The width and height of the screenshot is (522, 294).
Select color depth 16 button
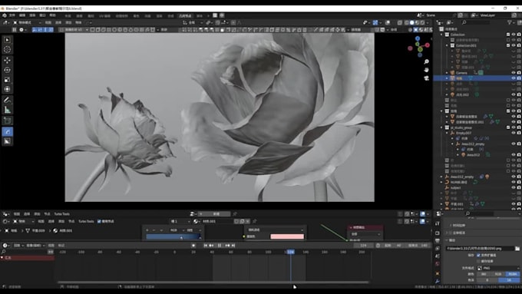(509, 280)
